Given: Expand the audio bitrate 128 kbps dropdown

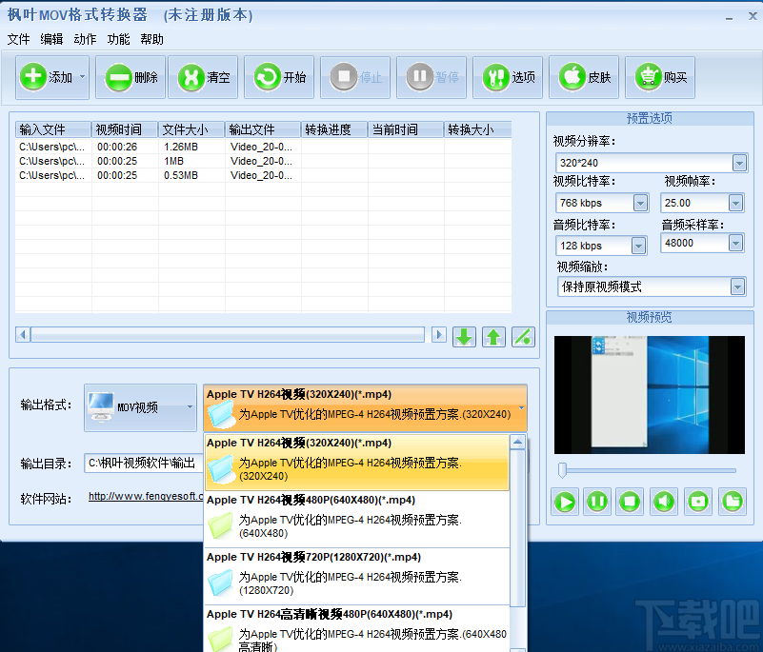Looking at the screenshot, I should [638, 246].
